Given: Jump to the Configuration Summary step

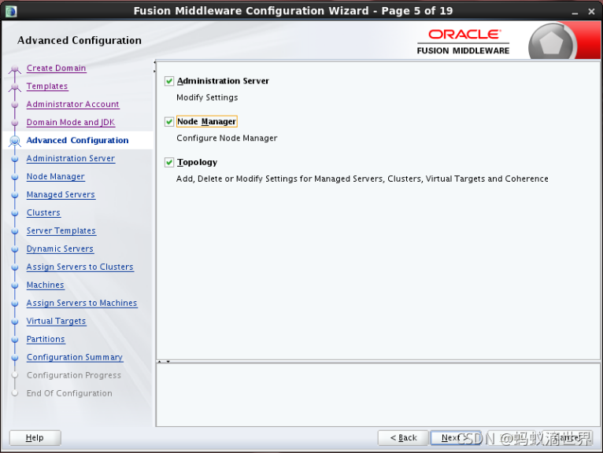Looking at the screenshot, I should (x=74, y=357).
